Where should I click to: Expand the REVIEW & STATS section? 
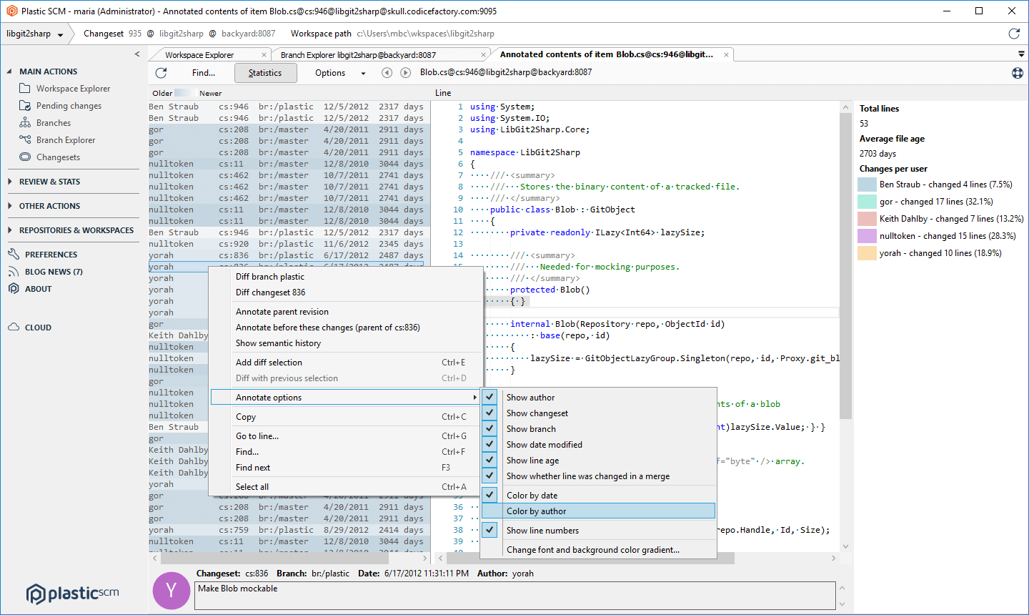click(x=10, y=182)
